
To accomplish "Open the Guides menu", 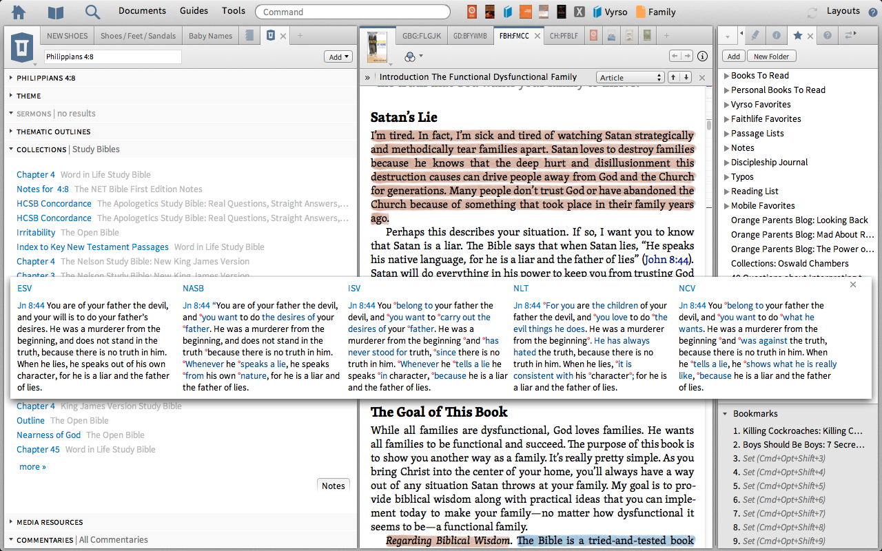I will point(194,11).
